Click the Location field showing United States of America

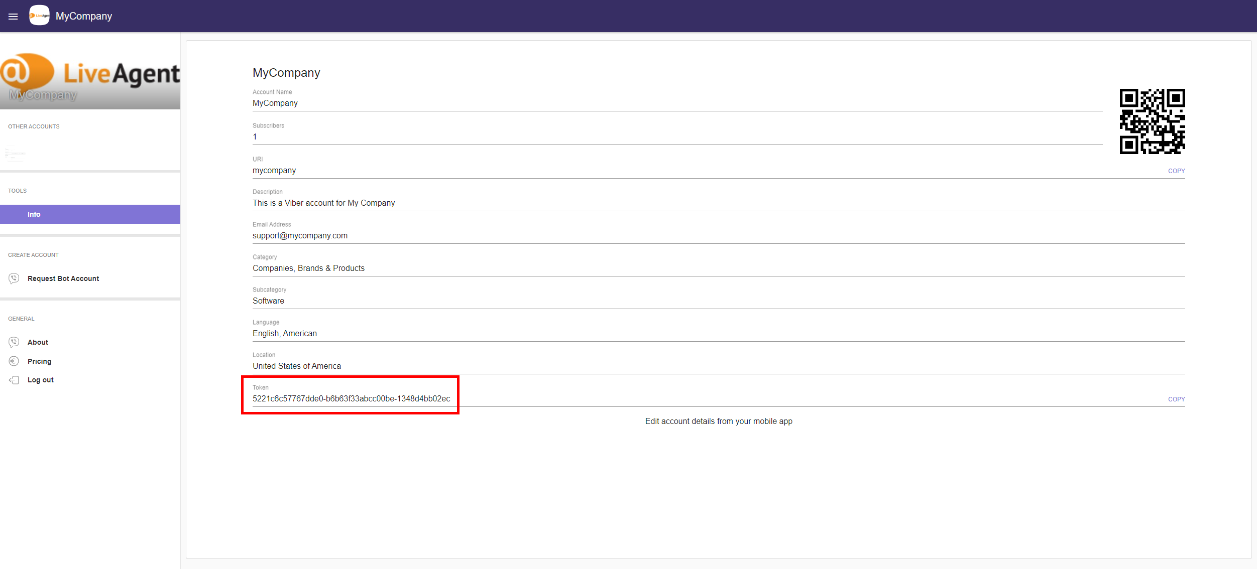[296, 366]
